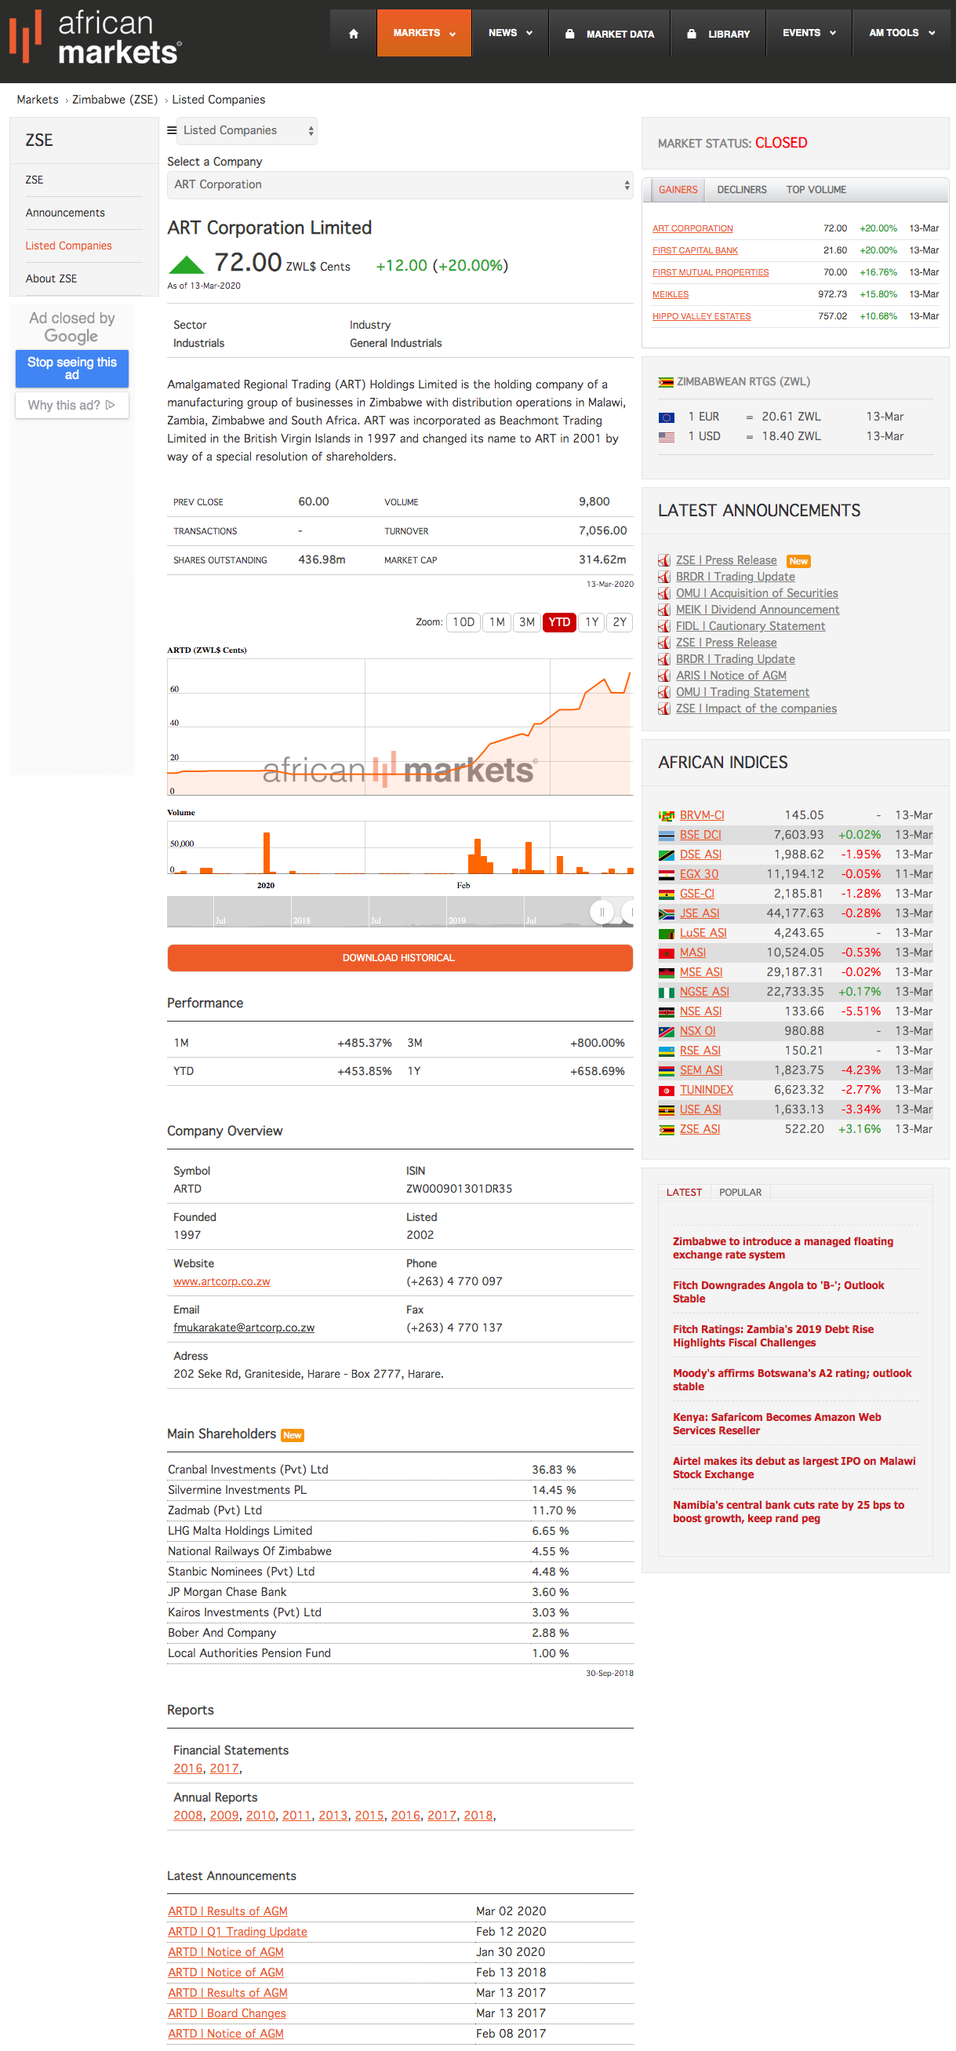Open PDF icon for MEIK Dividend Announcement
The height and width of the screenshot is (2051, 956).
[x=663, y=610]
